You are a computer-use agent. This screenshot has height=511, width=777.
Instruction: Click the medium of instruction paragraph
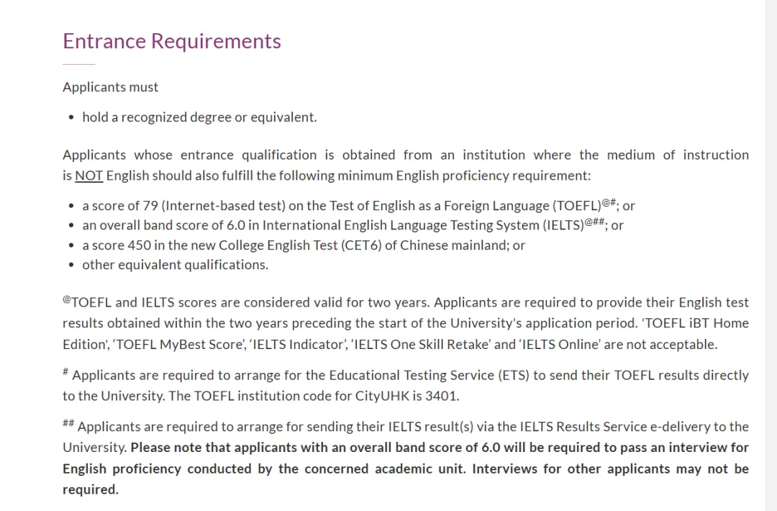tap(406, 165)
